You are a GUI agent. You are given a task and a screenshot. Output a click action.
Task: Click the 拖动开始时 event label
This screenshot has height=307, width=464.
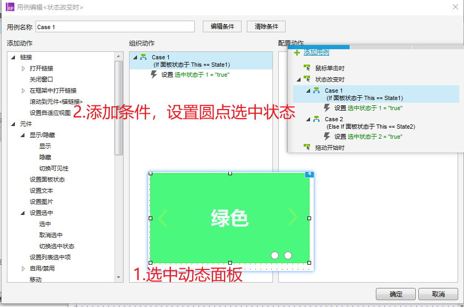330,148
